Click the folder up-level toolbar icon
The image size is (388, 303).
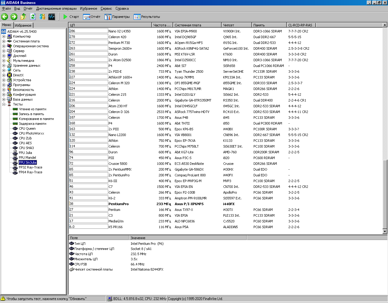(23, 17)
